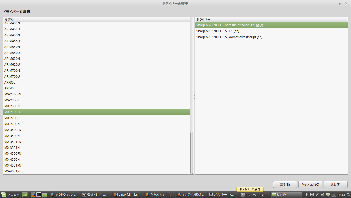This screenshot has height=198, width=351.
Task: Open the sound volume tray icon
Action: [322, 195]
